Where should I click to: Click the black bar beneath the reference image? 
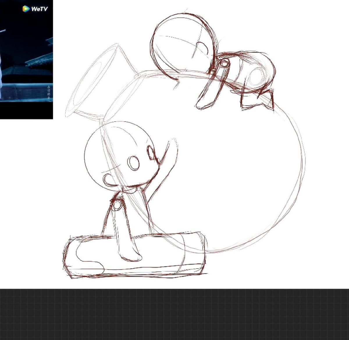tap(26, 111)
